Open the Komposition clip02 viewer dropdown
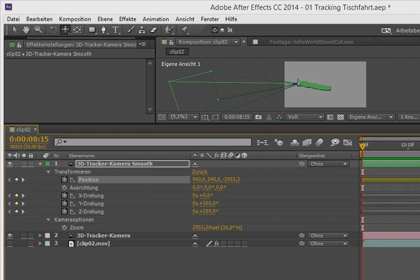Screen dimensions: 420x280 pos(236,42)
